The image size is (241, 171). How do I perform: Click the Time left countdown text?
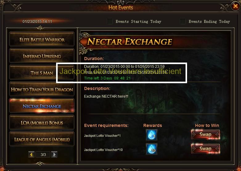click(107, 78)
